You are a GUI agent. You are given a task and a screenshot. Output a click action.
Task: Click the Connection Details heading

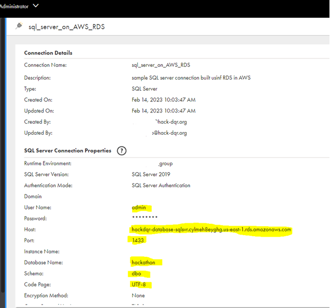[x=48, y=53]
